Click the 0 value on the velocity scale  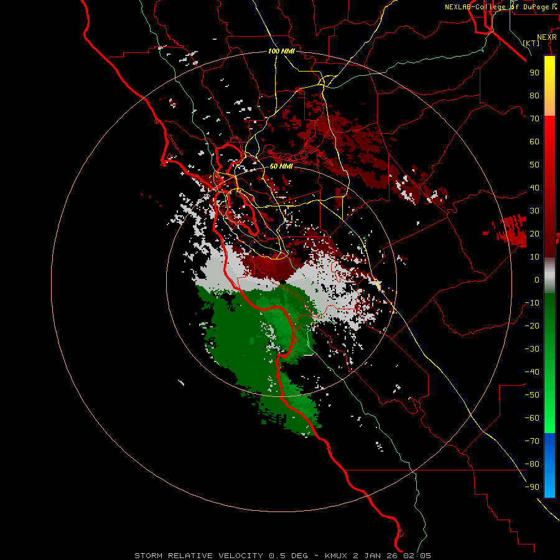[537, 279]
